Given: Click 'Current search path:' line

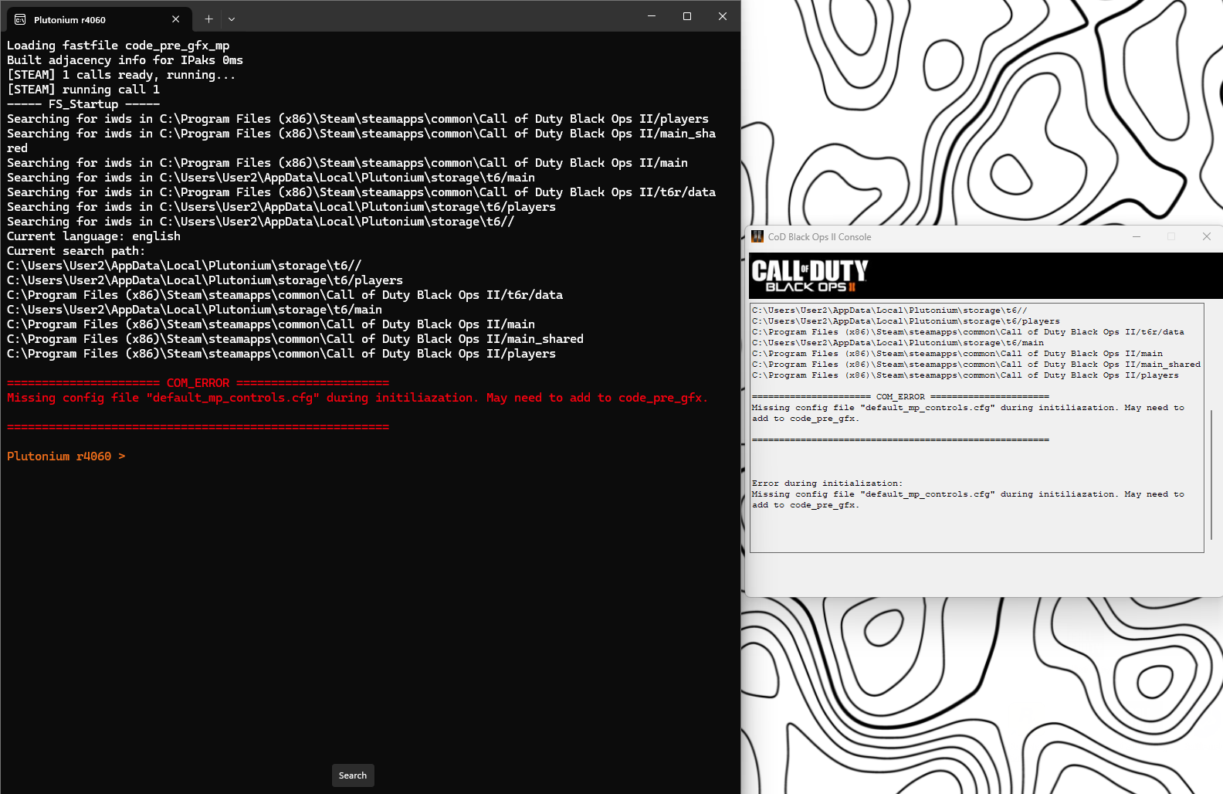Looking at the screenshot, I should coord(76,251).
